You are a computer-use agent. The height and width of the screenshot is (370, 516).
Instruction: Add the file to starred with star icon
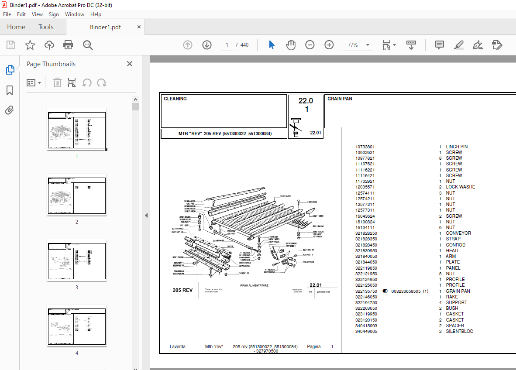(x=30, y=45)
